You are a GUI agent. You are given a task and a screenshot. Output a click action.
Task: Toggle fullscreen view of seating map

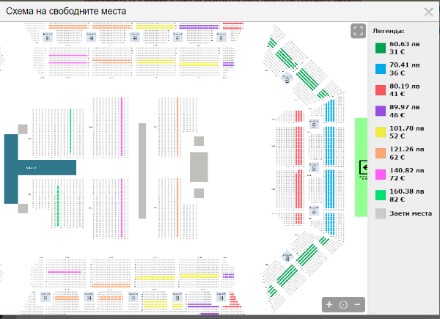pos(358,31)
